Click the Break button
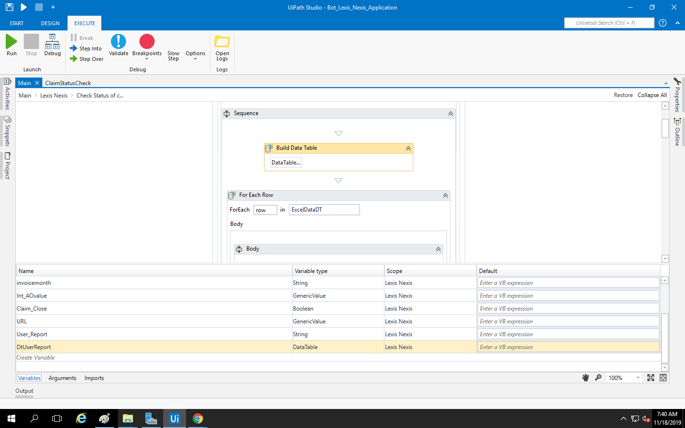685x428 pixels. coord(82,38)
